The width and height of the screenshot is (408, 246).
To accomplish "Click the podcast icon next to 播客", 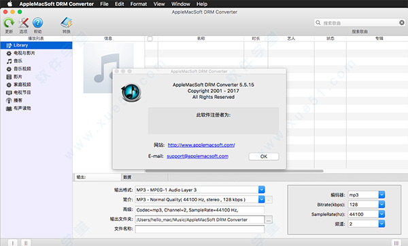I will tap(9, 100).
